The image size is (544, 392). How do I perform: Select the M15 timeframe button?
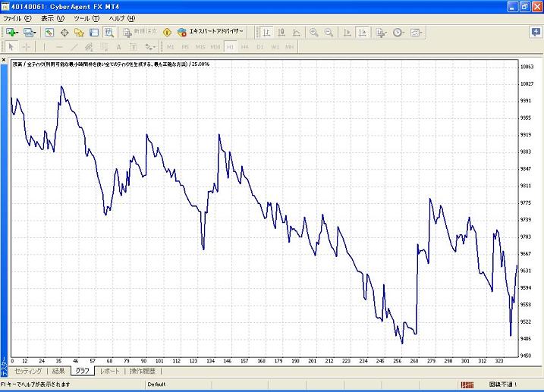tap(200, 46)
